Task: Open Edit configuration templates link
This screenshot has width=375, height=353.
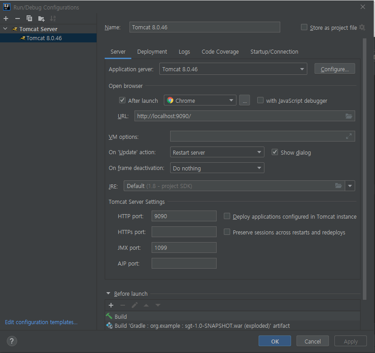Action: tap(41, 322)
